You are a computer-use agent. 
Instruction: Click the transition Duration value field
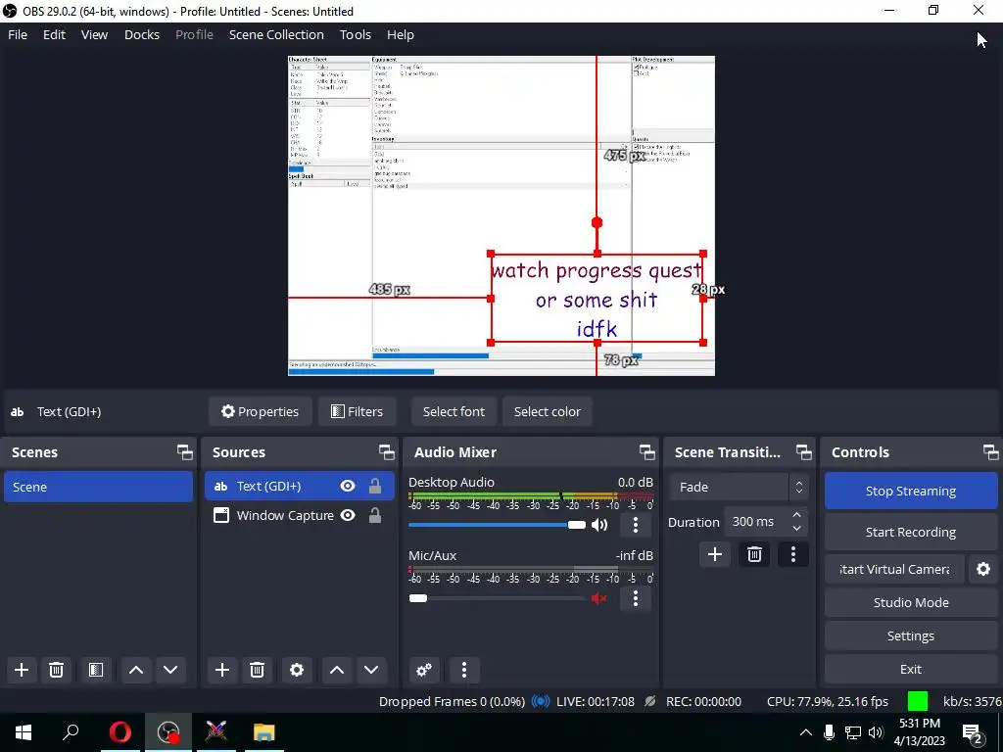(756, 522)
